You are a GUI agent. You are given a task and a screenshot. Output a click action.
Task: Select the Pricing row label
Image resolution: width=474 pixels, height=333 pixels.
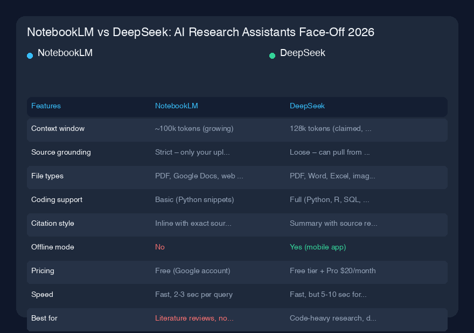pyautogui.click(x=43, y=270)
